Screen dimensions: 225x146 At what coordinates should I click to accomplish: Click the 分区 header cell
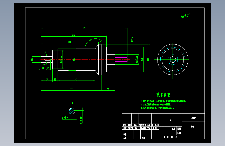click(135, 125)
